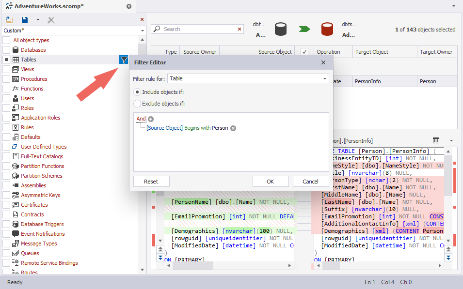Toggle the select-all checkbox in grid header
Viewport: 463px width, 289px height.
tap(304, 52)
